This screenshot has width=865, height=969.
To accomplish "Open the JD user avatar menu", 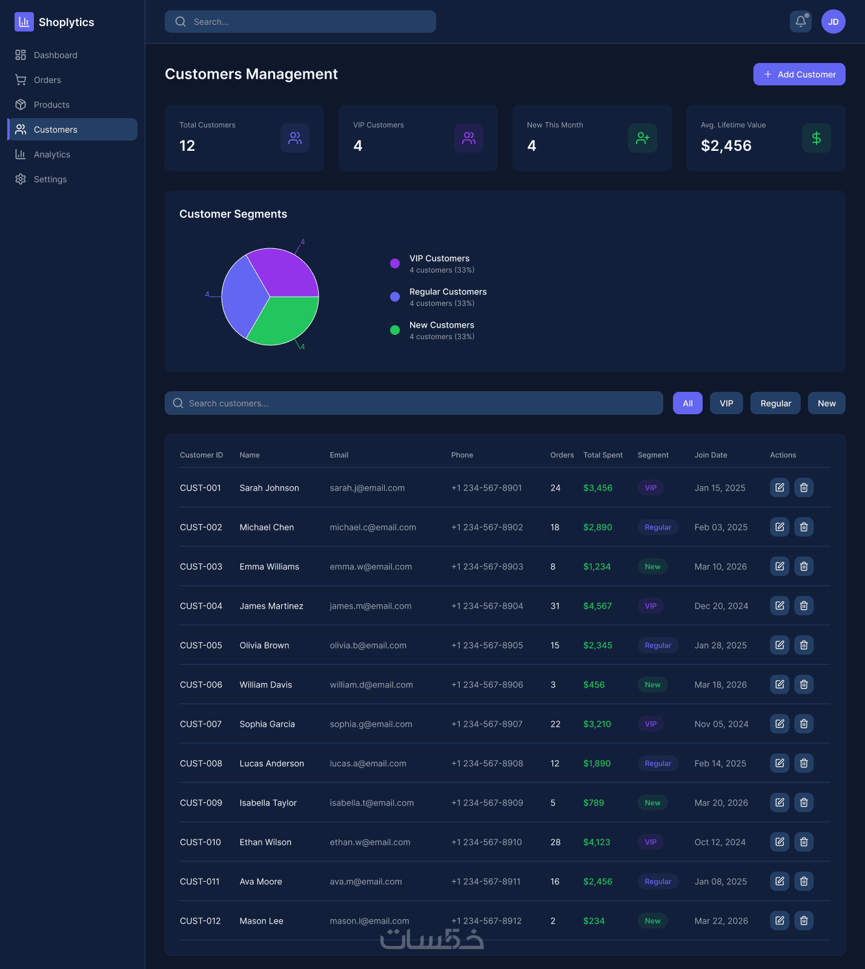I will click(x=834, y=22).
